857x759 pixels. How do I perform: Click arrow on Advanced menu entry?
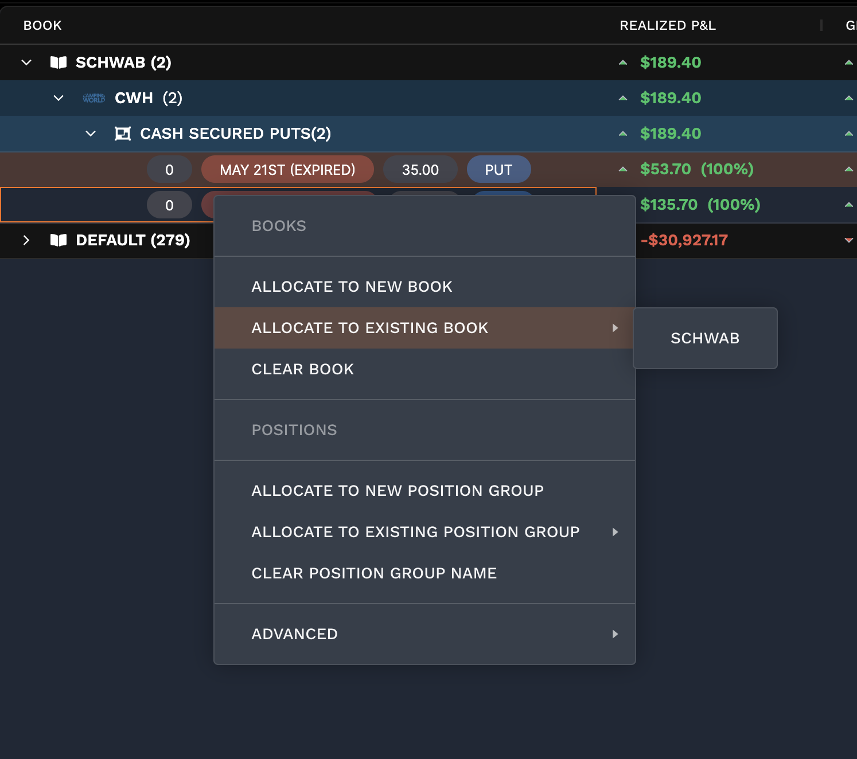pyautogui.click(x=615, y=634)
